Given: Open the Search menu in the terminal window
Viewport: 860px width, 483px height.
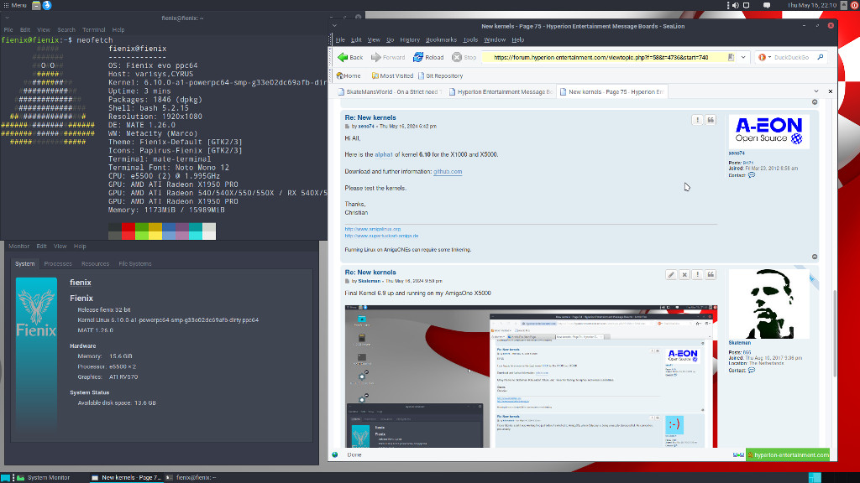Looking at the screenshot, I should coord(66,29).
